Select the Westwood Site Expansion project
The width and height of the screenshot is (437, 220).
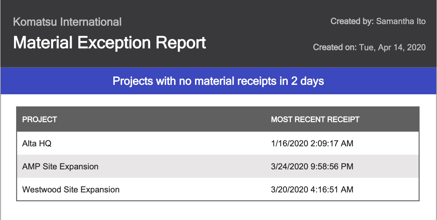pyautogui.click(x=71, y=190)
